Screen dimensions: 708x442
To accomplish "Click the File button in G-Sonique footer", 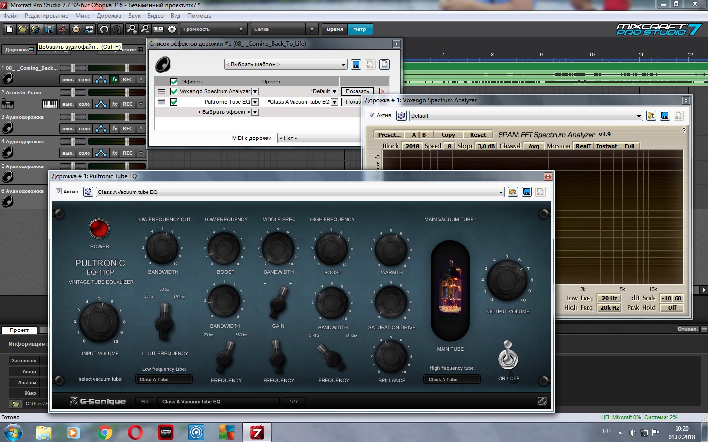I will 145,401.
